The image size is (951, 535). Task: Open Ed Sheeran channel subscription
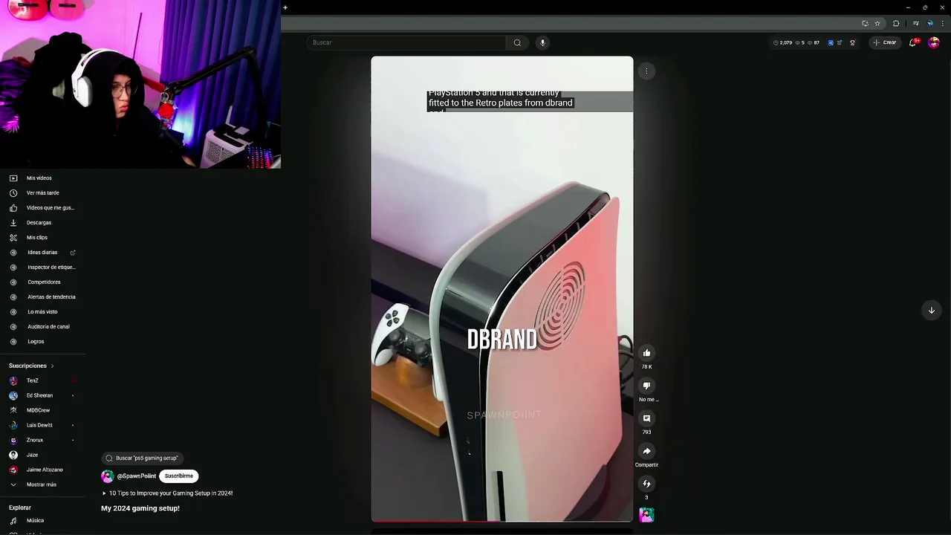39,395
